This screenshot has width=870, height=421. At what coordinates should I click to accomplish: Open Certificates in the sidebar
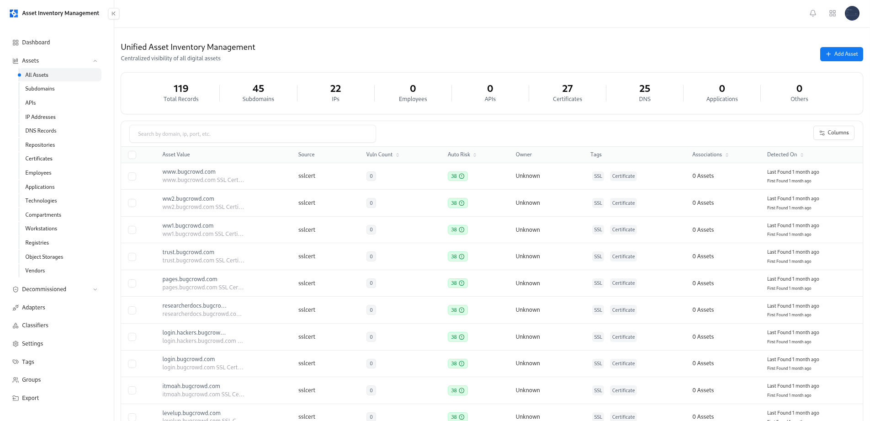tap(39, 159)
